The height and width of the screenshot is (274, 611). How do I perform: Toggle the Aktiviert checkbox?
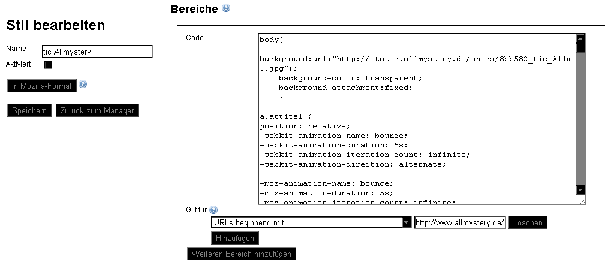(48, 65)
